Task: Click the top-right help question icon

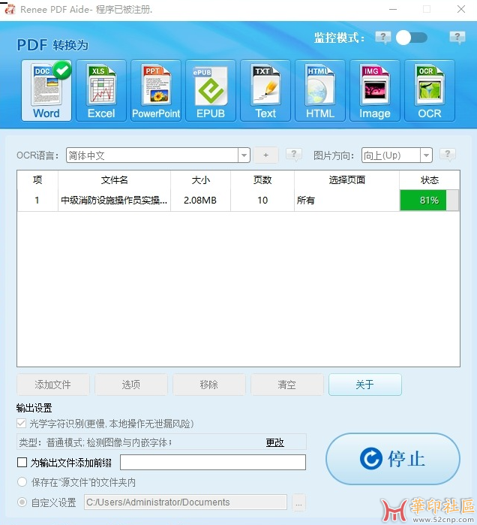Action: [457, 37]
